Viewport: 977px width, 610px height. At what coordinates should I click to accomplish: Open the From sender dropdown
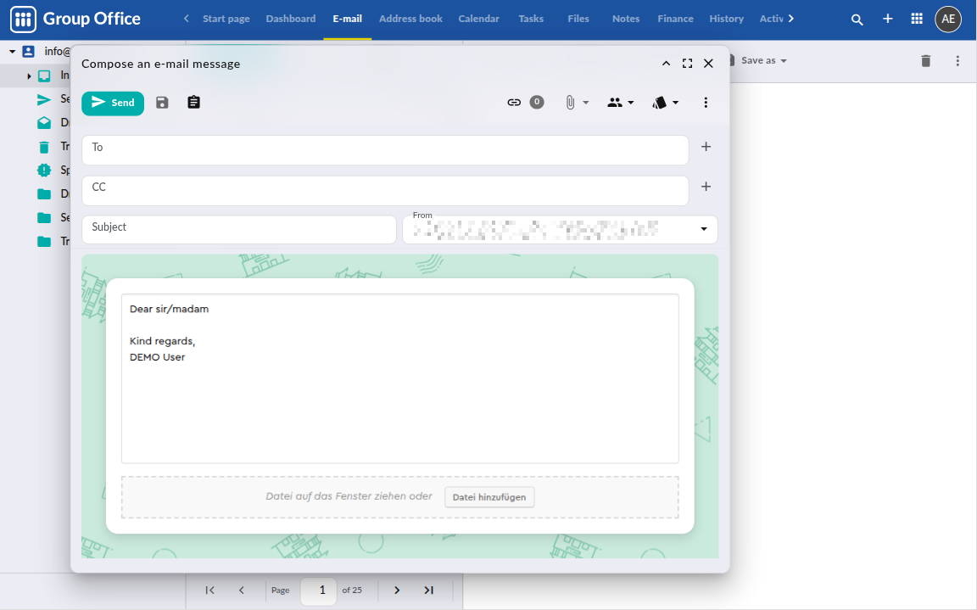click(703, 229)
